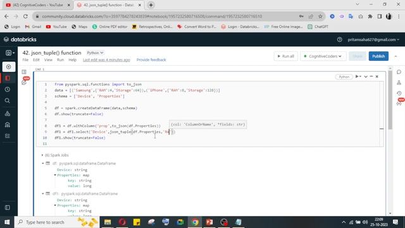
Task: Bookmark this page with the star icon
Action: [x=320, y=16]
